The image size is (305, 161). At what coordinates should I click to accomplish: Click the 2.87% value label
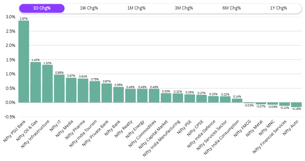[x=24, y=18]
